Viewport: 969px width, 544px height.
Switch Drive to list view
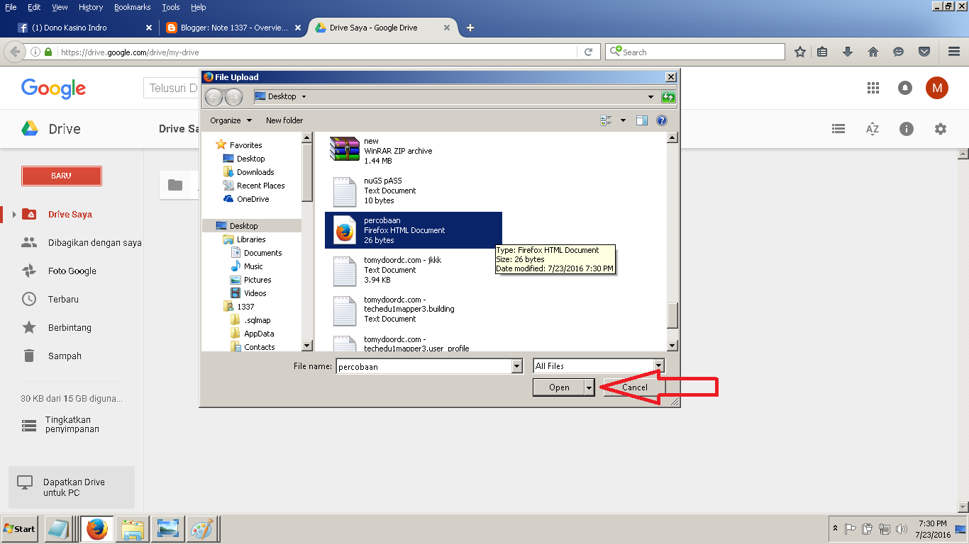tap(838, 128)
